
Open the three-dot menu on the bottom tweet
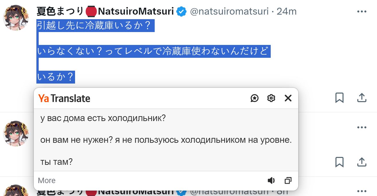point(362,191)
